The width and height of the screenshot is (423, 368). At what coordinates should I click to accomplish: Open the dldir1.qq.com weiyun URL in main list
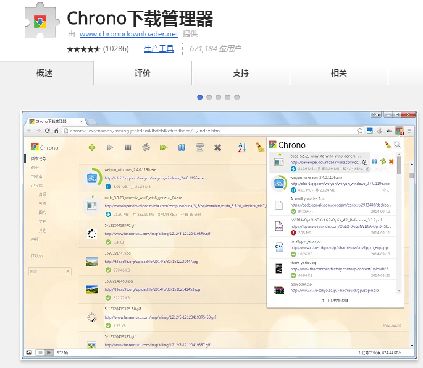point(154,178)
